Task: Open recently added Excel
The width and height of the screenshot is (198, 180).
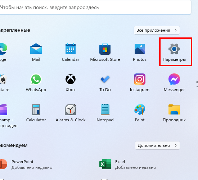Action: pyautogui.click(x=127, y=164)
